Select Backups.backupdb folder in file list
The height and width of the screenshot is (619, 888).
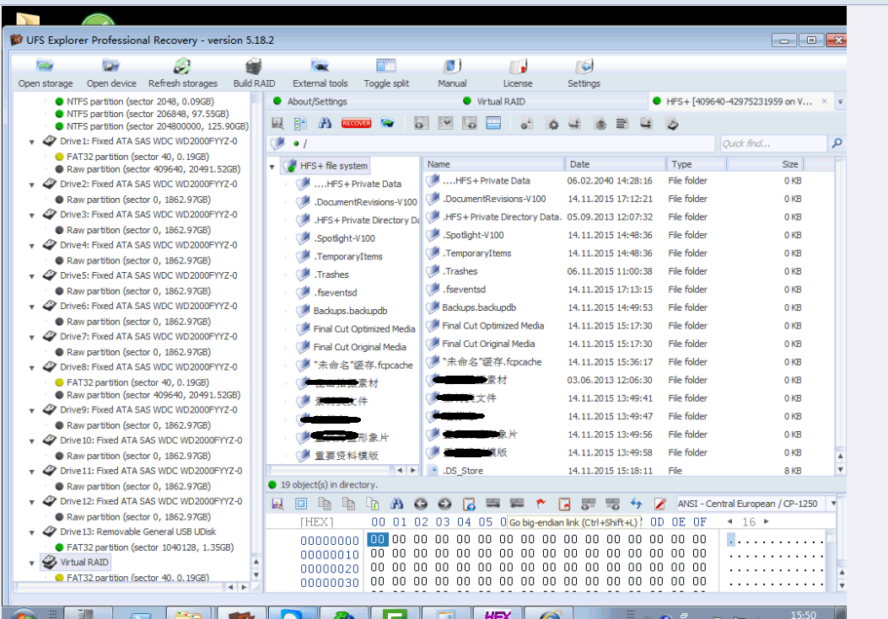(478, 307)
